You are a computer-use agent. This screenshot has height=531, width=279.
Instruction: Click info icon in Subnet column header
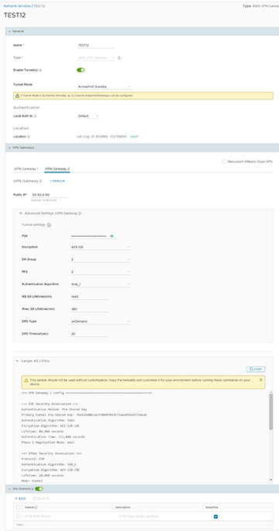coord(36,507)
